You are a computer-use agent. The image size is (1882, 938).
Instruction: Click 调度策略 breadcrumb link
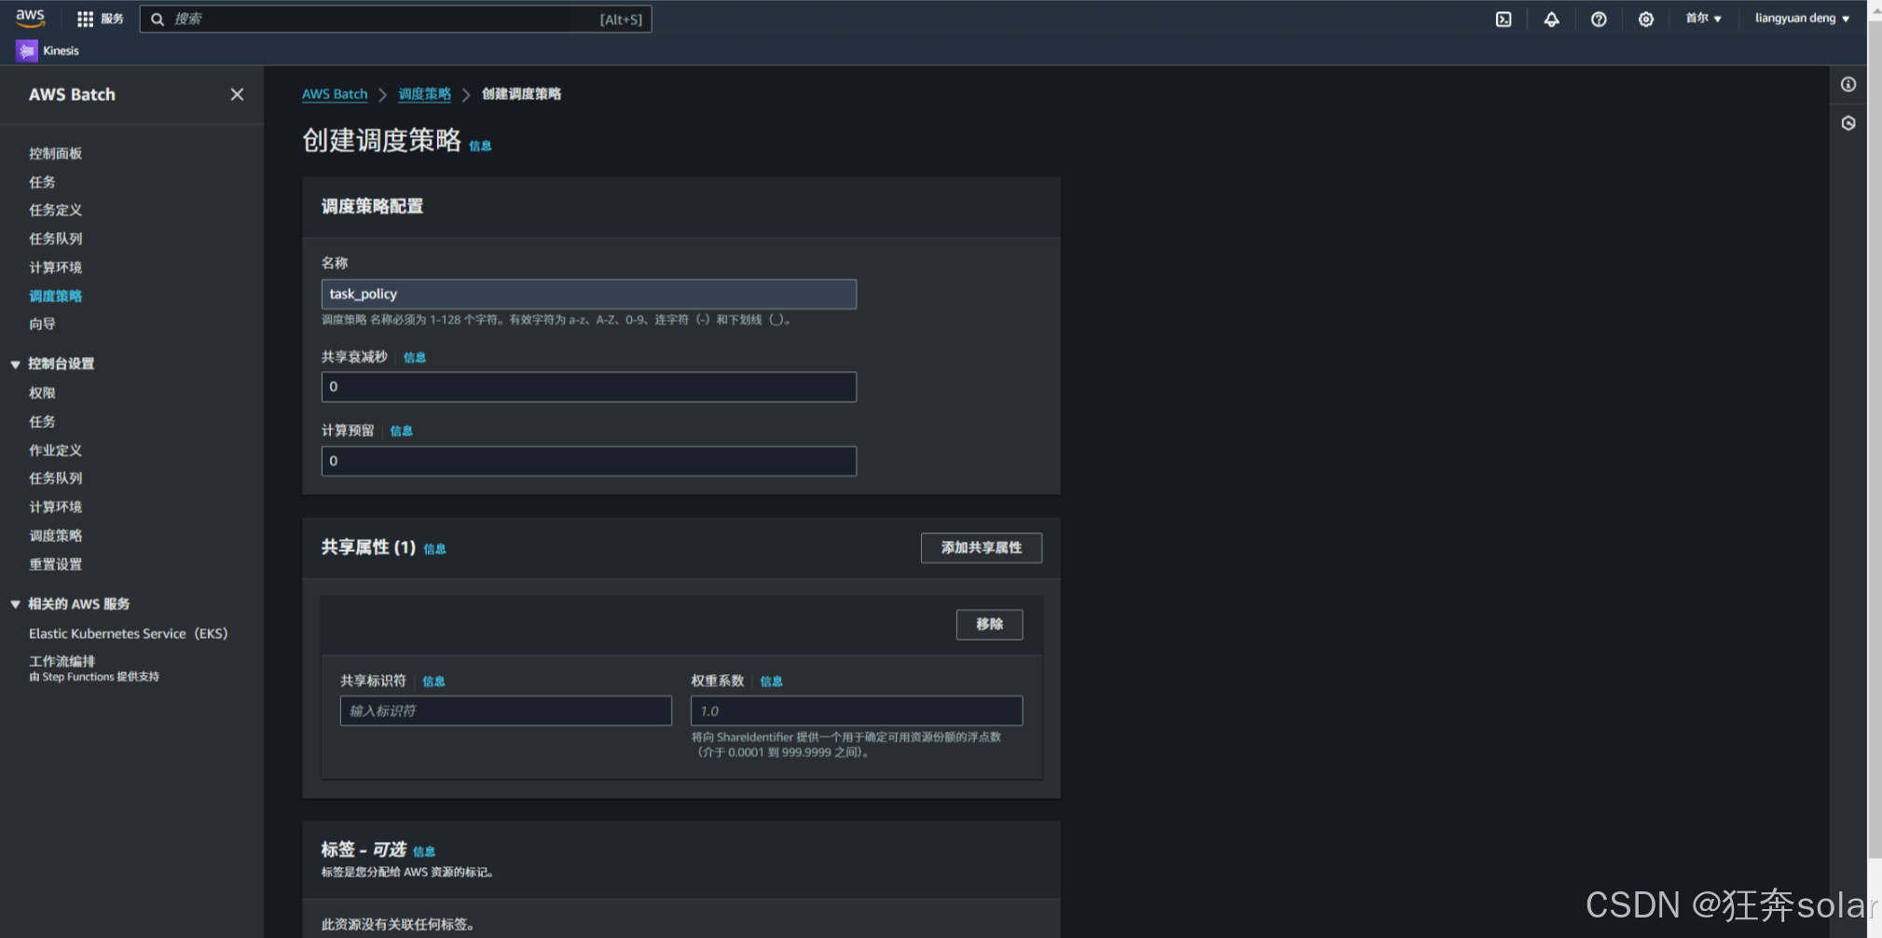424,94
